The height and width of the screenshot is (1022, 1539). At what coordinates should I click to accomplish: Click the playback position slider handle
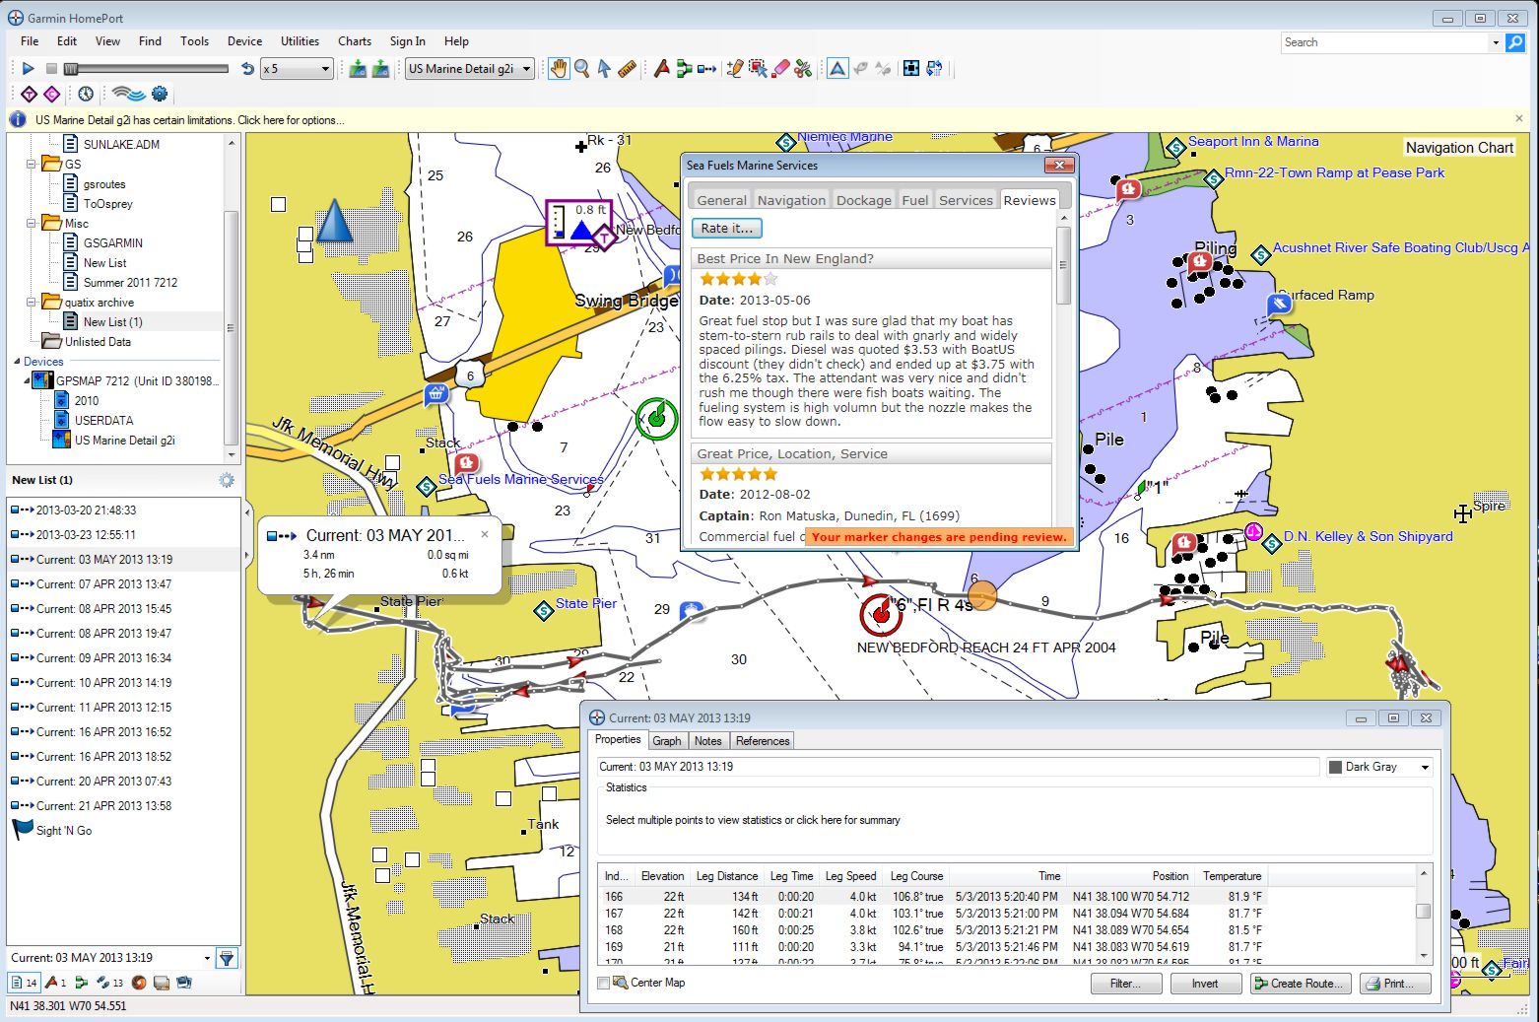[x=71, y=69]
